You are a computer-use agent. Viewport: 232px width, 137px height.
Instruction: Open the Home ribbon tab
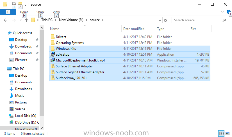pos(24,12)
